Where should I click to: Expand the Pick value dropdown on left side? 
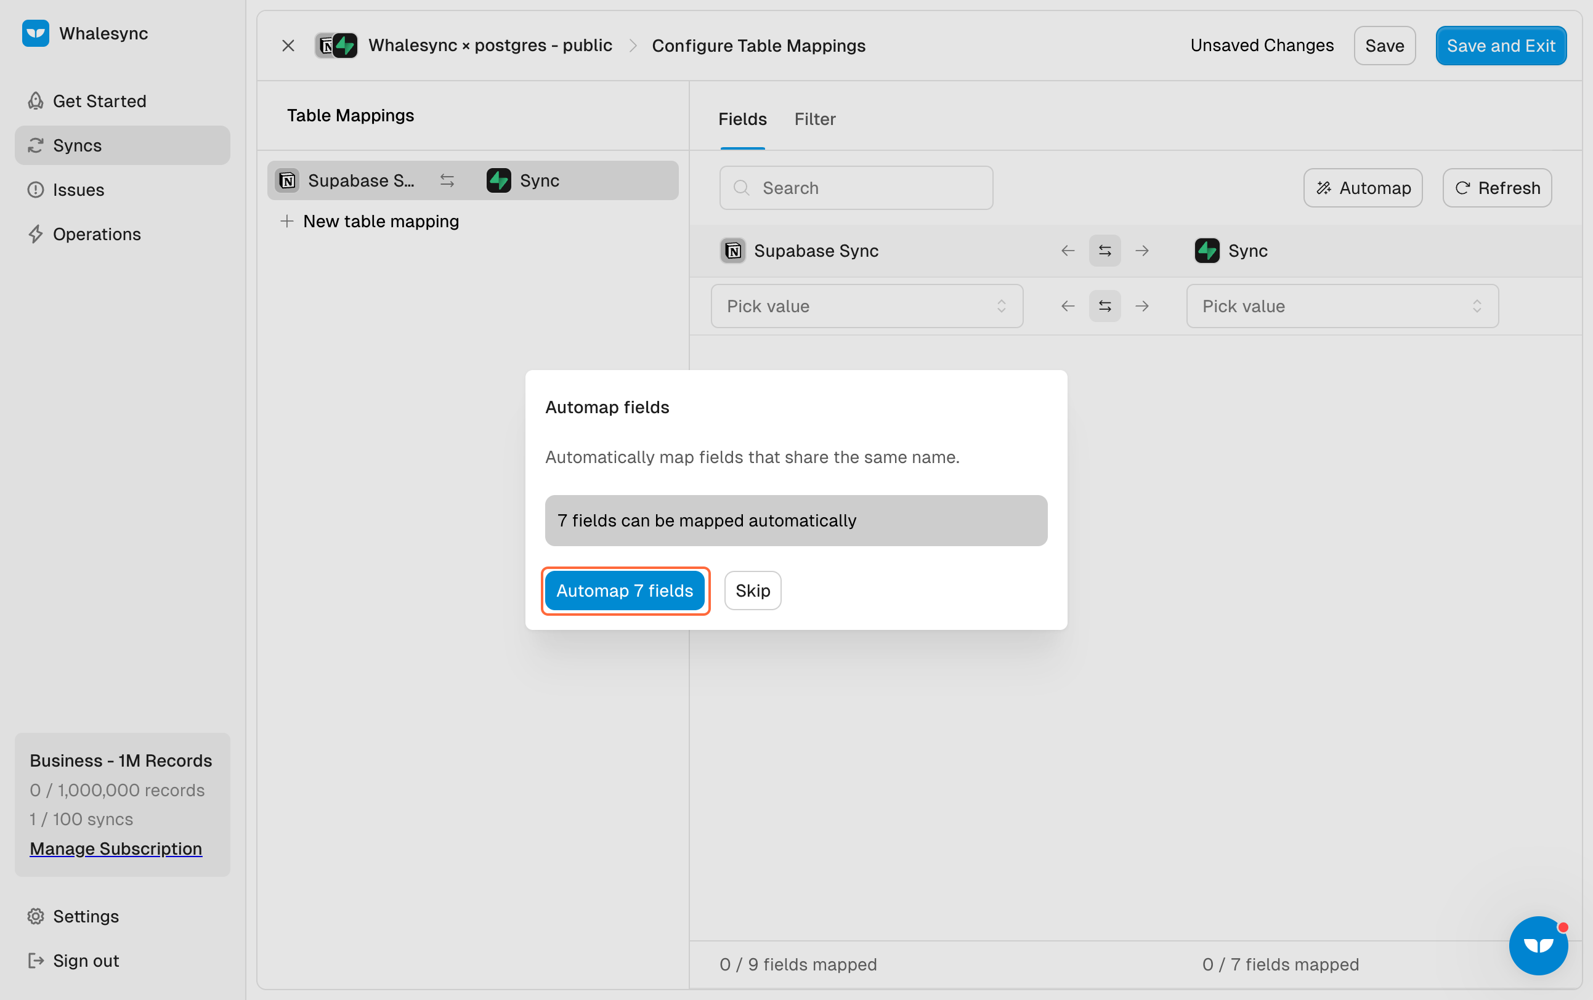click(864, 305)
